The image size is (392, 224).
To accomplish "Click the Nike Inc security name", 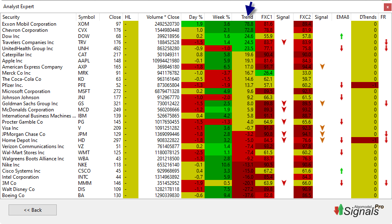I will point(11,164).
